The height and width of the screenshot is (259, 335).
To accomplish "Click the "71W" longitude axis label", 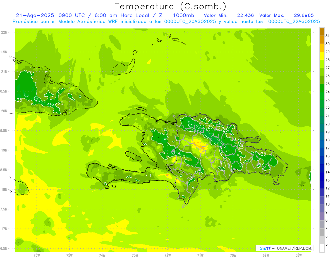I will coord(200,255).
